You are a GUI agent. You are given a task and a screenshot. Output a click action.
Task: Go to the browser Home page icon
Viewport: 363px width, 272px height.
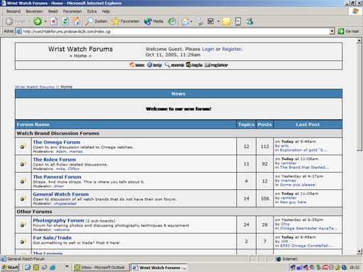point(76,21)
